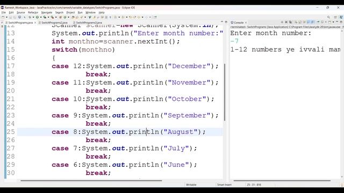This screenshot has height=193, width=344.
Task: Click the External Tools run icon
Action: (x=52, y=17)
